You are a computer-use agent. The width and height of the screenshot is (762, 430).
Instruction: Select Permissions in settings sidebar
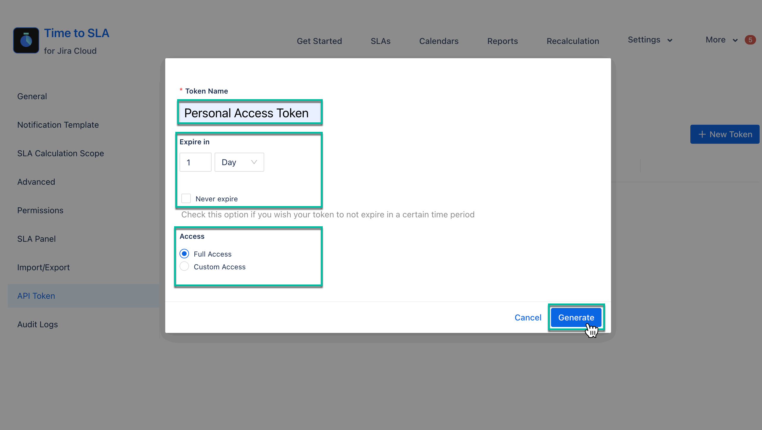point(40,210)
